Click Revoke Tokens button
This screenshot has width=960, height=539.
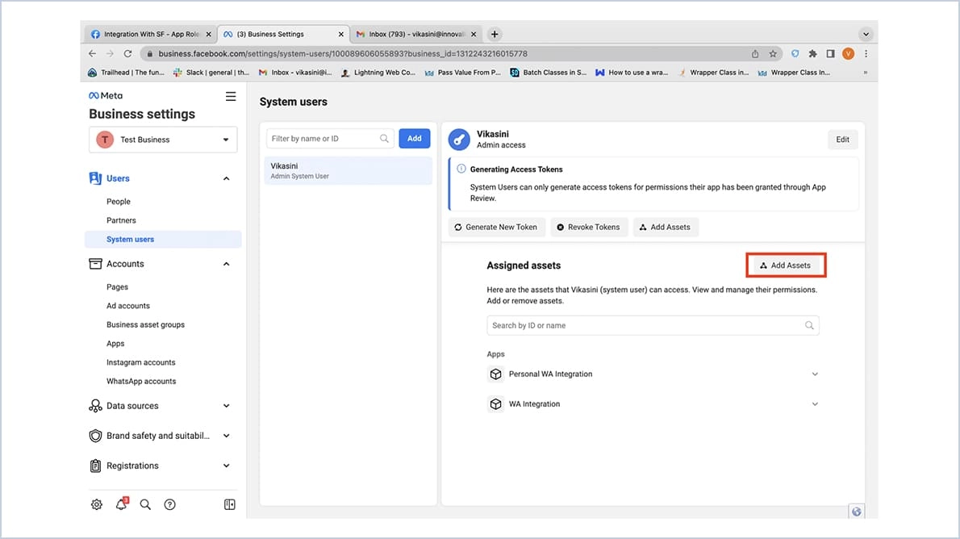[589, 227]
